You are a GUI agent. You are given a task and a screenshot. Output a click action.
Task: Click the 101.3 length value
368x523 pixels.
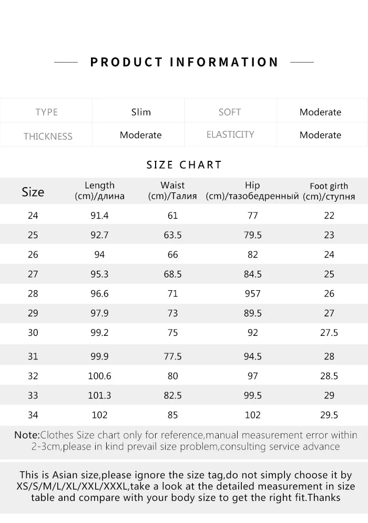point(99,396)
